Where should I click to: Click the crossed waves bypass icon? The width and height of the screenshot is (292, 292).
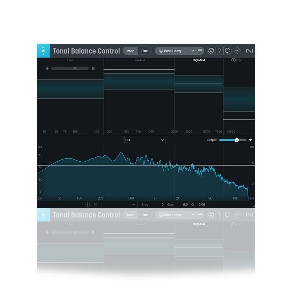[238, 51]
